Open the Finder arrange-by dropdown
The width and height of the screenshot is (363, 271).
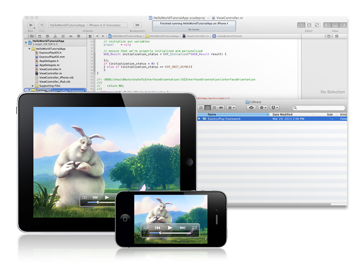[231, 108]
